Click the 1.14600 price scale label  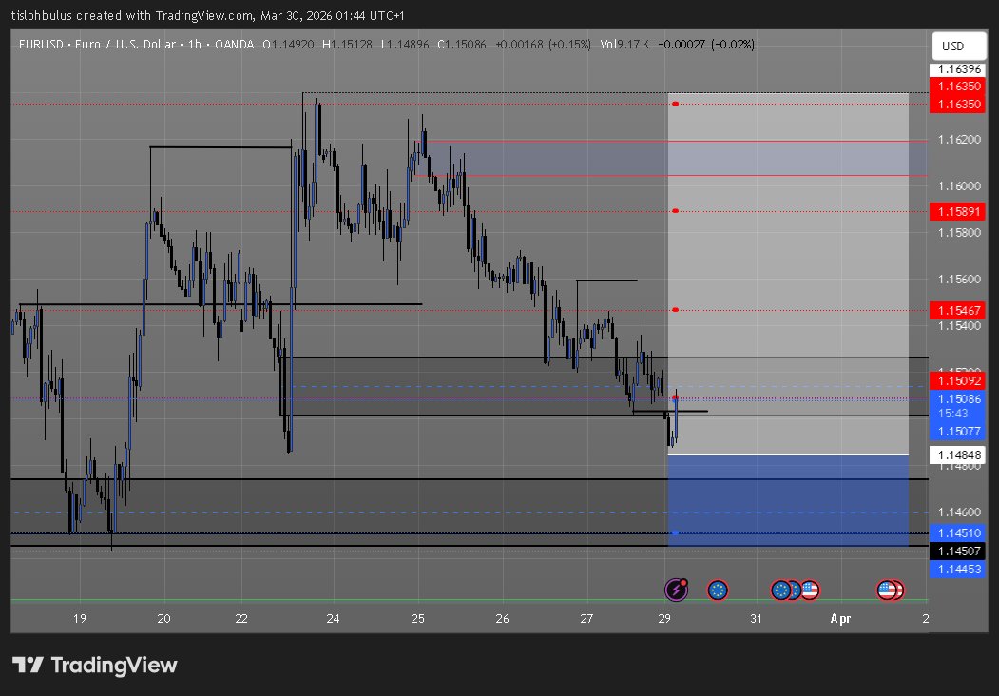[x=959, y=512]
